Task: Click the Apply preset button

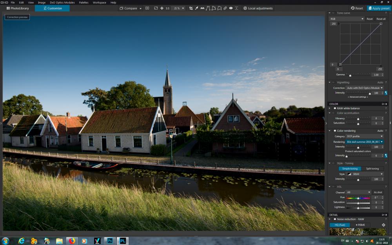Action: [379, 8]
